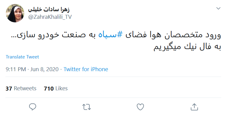Click the bold 710 likes count number
The height and width of the screenshot is (116, 227).
click(49, 88)
